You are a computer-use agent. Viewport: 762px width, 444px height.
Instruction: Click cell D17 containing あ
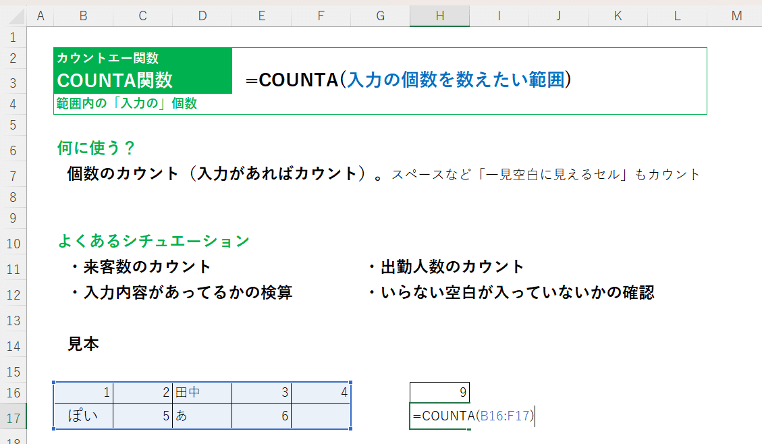pyautogui.click(x=202, y=416)
